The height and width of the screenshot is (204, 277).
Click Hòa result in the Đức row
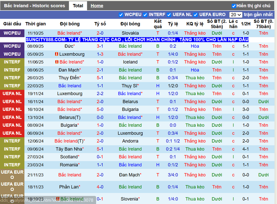click(195, 46)
